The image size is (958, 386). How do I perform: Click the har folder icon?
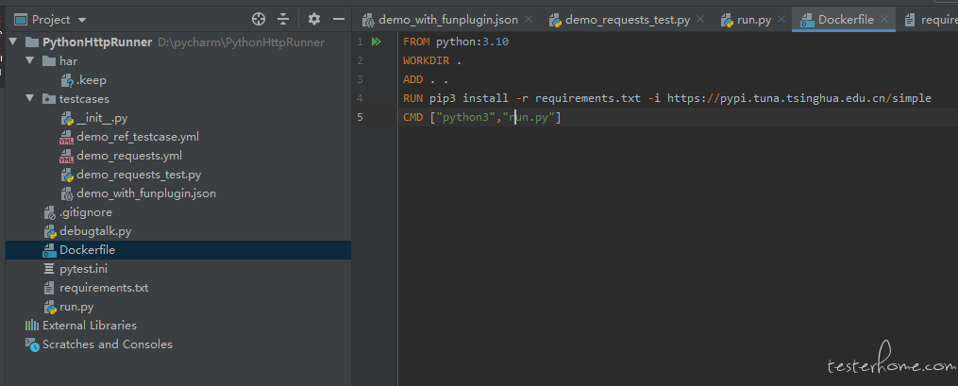48,61
